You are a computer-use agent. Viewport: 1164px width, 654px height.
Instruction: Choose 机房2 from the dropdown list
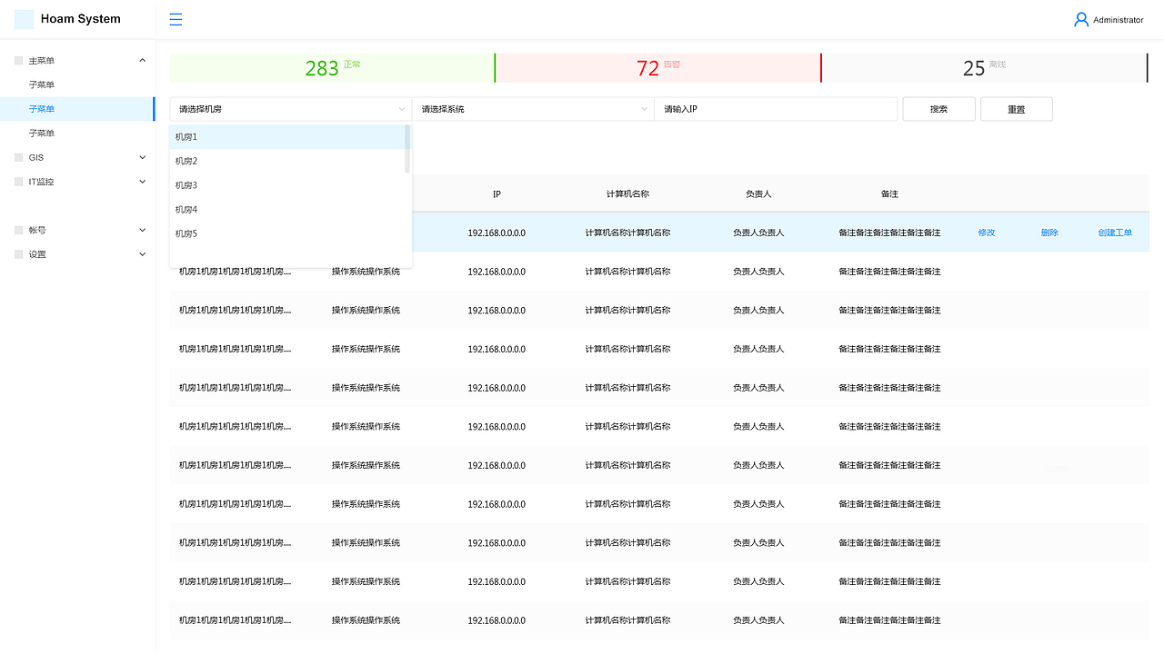287,161
